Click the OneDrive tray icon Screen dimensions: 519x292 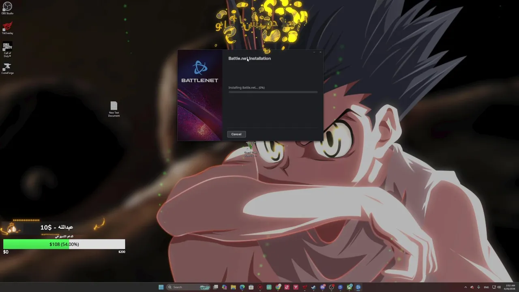pos(472,287)
